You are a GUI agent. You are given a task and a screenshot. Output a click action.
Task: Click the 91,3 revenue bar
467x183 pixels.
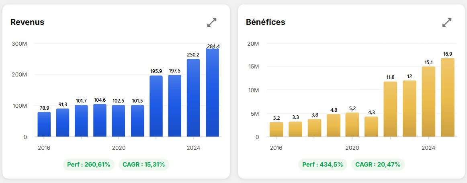[x=63, y=123]
